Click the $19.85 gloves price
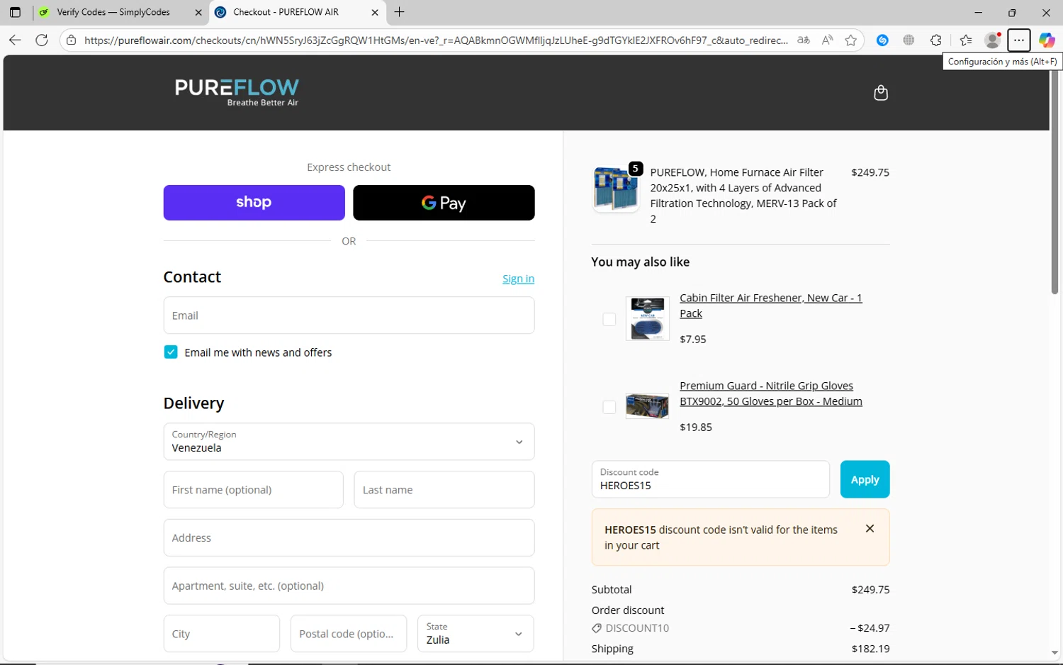 tap(695, 428)
